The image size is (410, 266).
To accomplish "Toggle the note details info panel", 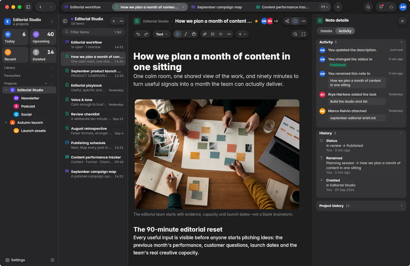I will pos(295,21).
